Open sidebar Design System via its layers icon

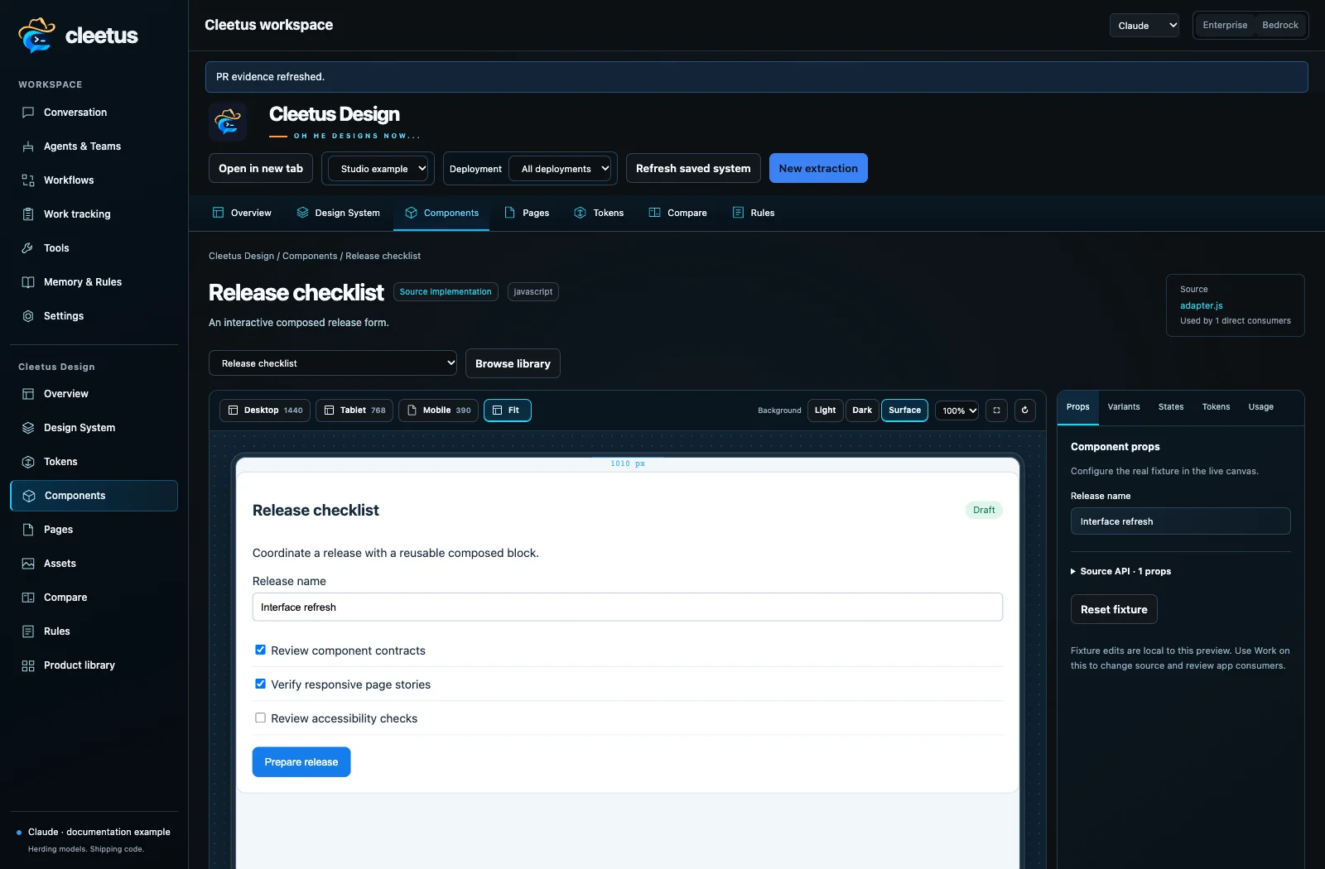coord(28,428)
